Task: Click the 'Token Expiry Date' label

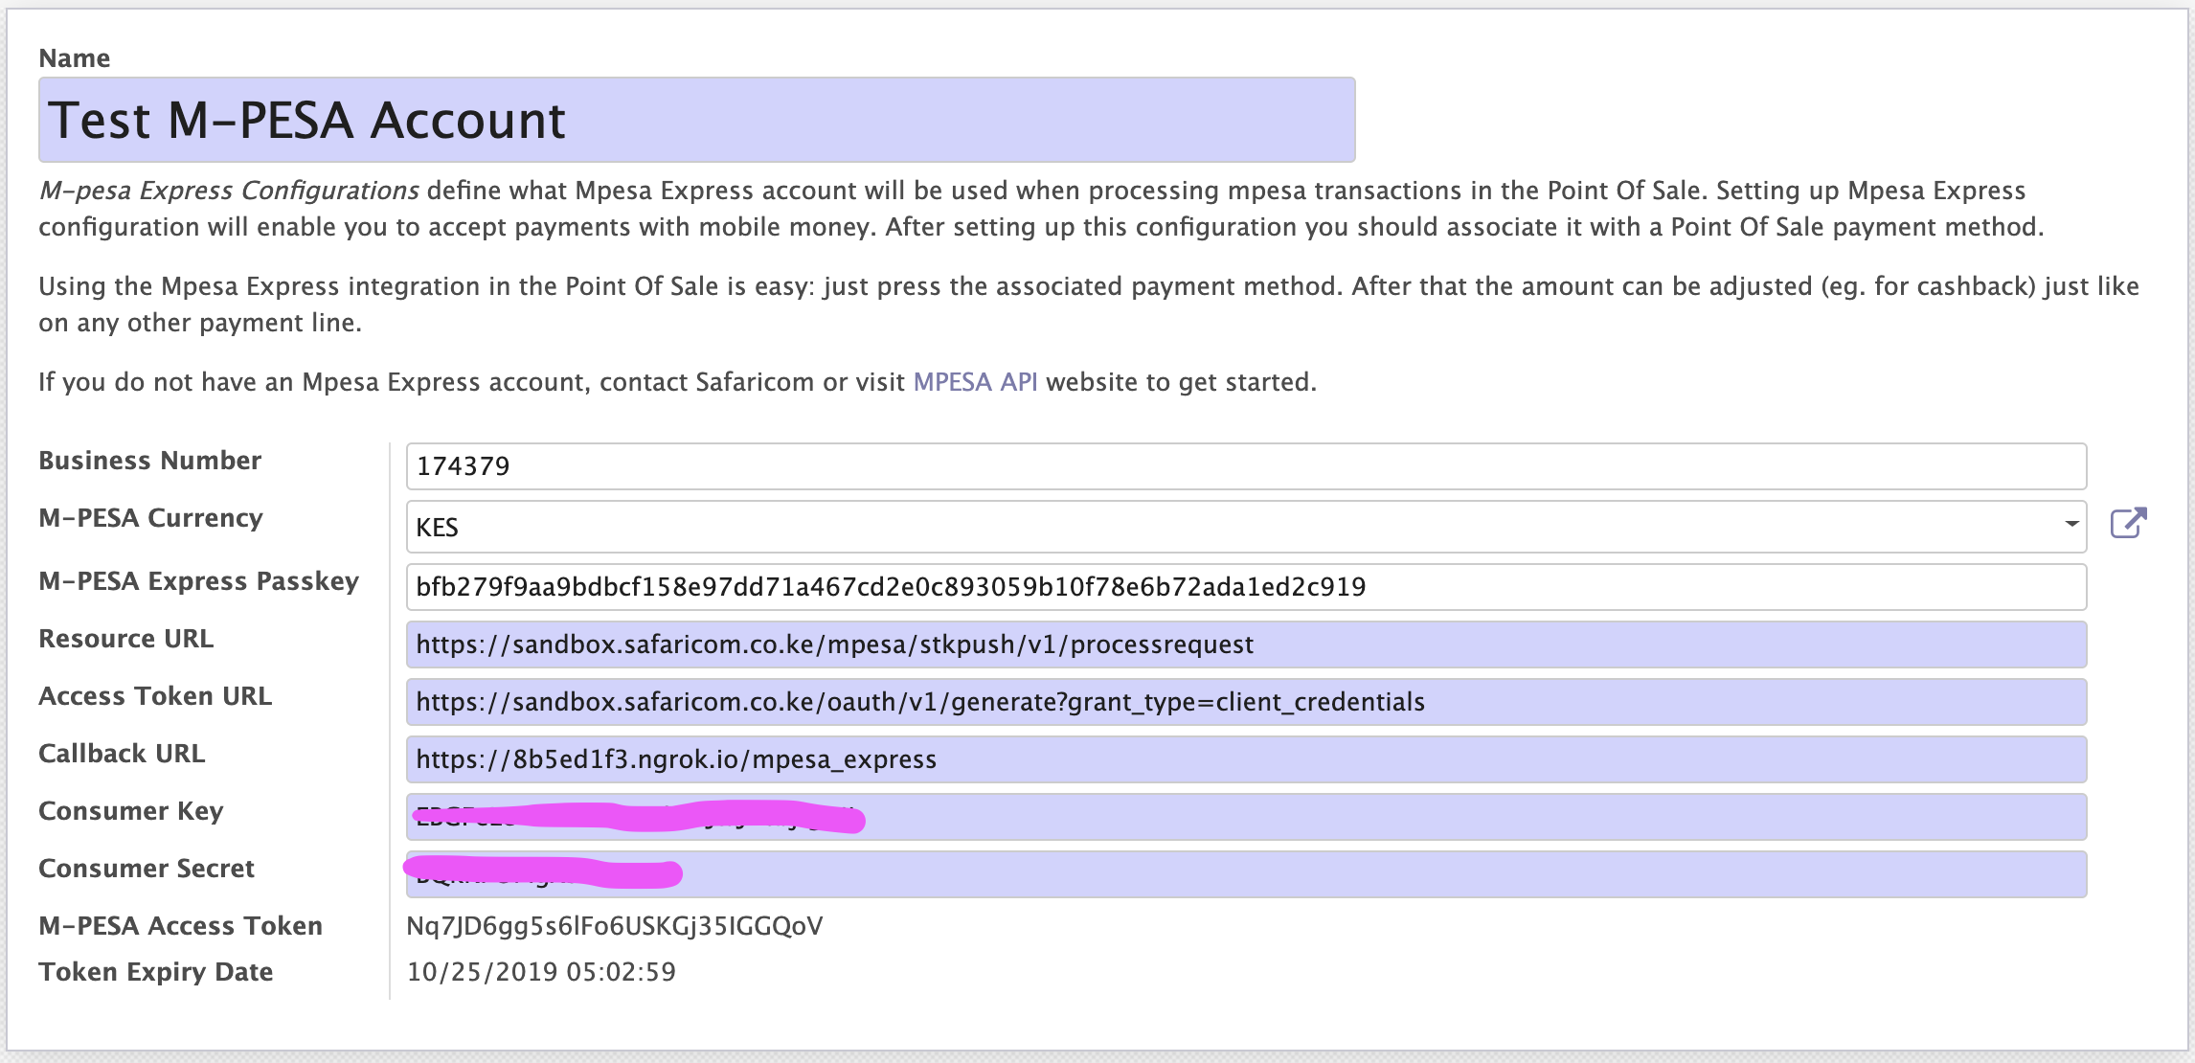Action: [x=155, y=972]
